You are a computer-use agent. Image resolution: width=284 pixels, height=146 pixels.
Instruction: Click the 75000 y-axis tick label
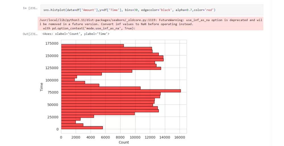pyautogui.click(x=53, y=92)
